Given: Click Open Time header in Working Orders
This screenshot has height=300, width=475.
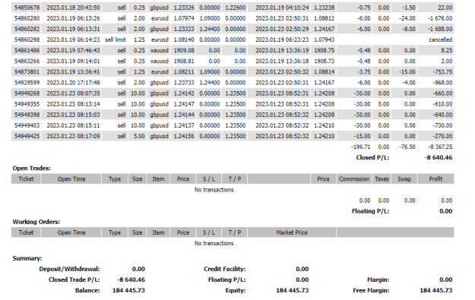Looking at the screenshot, I should coord(71,232).
